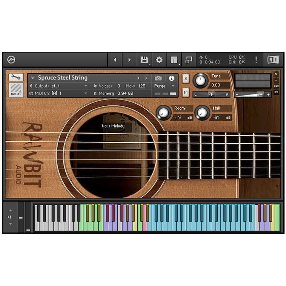The image size is (286, 286).
Task: Click the Disk 0% meter readout
Action: 237,62
